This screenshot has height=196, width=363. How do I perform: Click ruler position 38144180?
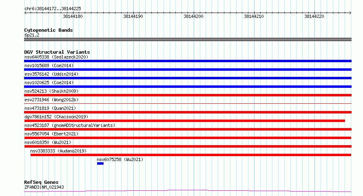(73, 16)
